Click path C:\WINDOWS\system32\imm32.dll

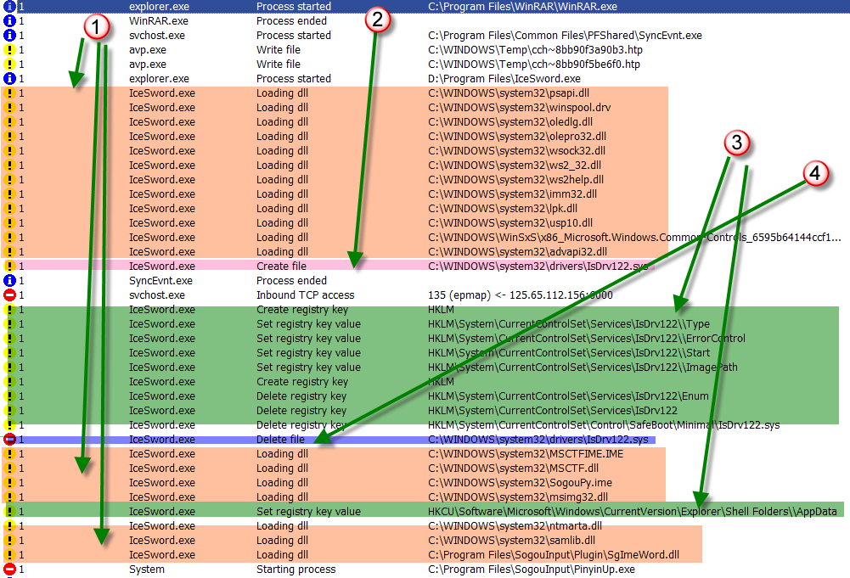pos(512,194)
